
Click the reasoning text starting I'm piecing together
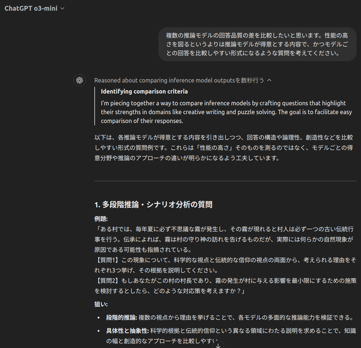(x=226, y=112)
